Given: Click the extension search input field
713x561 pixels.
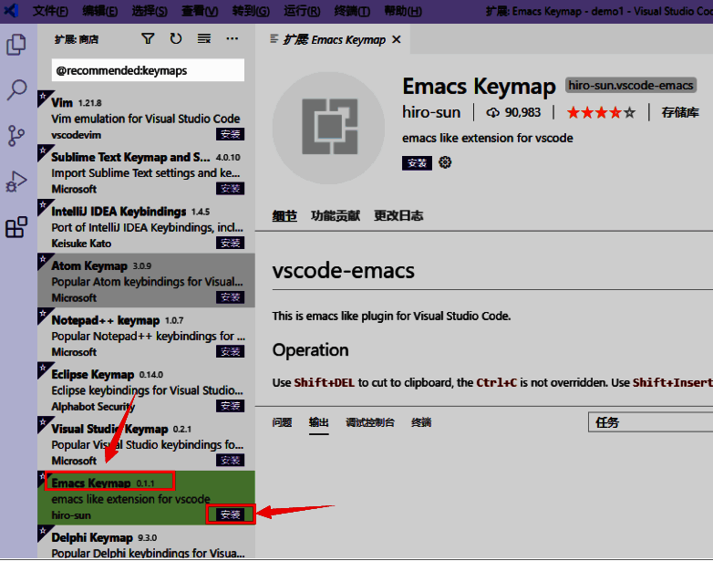Looking at the screenshot, I should 148,70.
